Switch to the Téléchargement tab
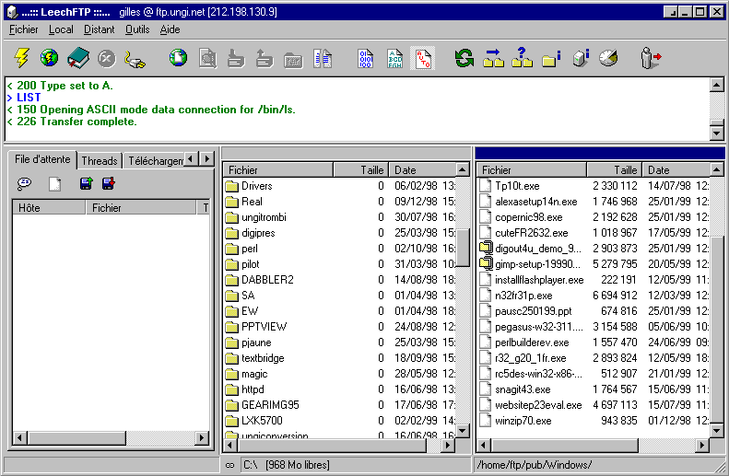The width and height of the screenshot is (729, 476). click(155, 161)
